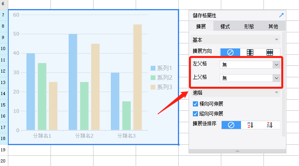Select row header 20

[4, 161]
